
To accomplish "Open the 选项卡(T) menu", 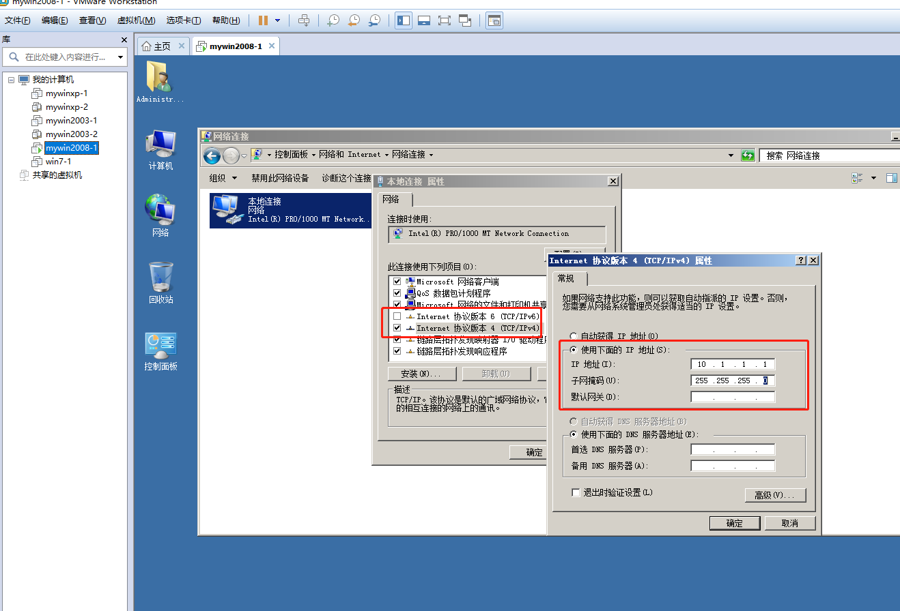I will point(184,20).
